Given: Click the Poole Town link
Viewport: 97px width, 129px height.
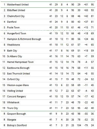Looking at the screenshot, I should (x=13, y=28).
